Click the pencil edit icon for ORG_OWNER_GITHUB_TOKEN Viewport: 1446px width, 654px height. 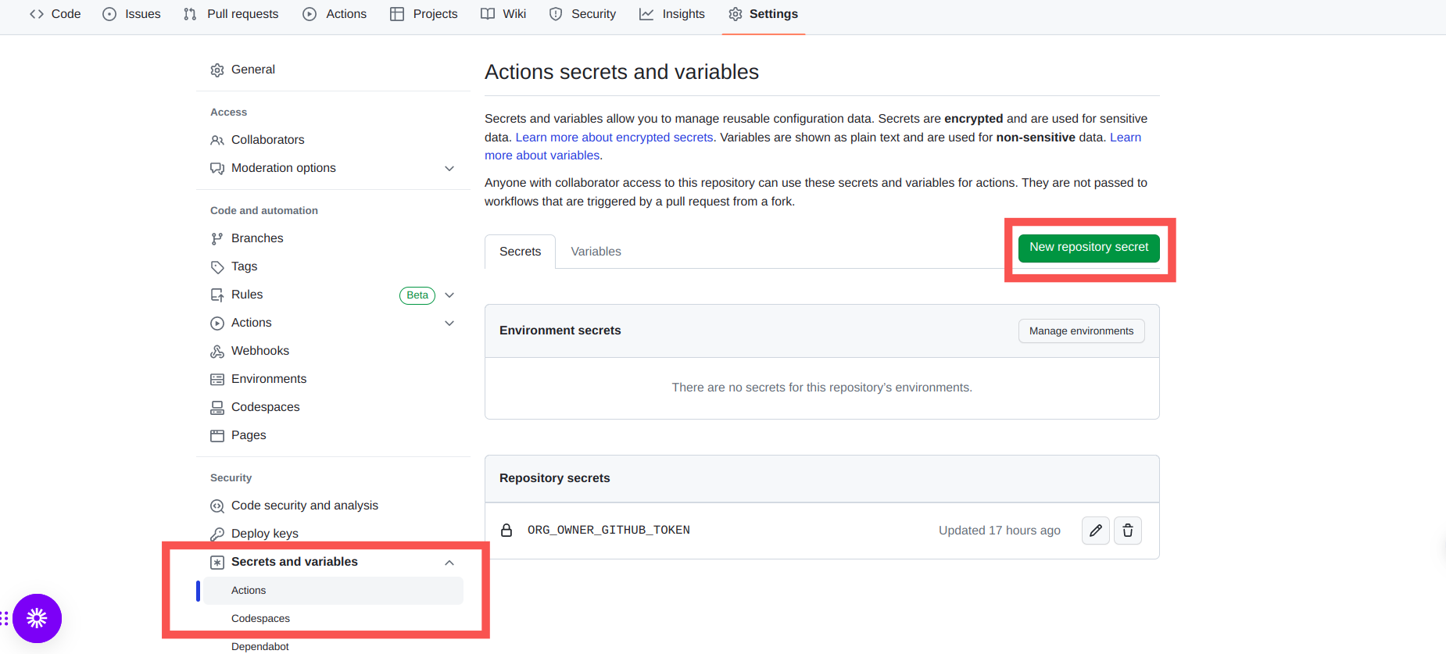pyautogui.click(x=1096, y=531)
